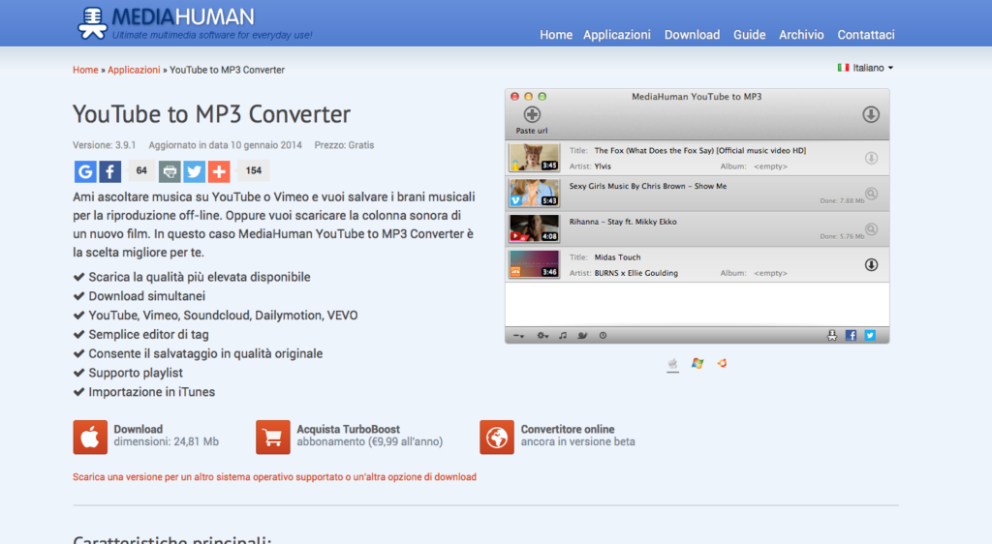Click the 64 share count badge
The width and height of the screenshot is (992, 544).
pos(141,170)
